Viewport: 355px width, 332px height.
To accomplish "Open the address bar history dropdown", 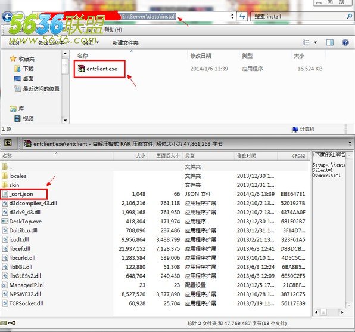I will (x=232, y=16).
